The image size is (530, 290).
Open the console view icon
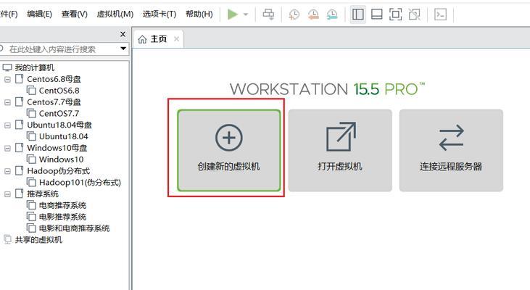tap(440, 14)
